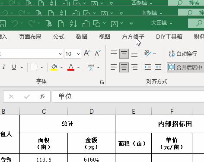Select the 总计 merged cell

[x=67, y=124]
